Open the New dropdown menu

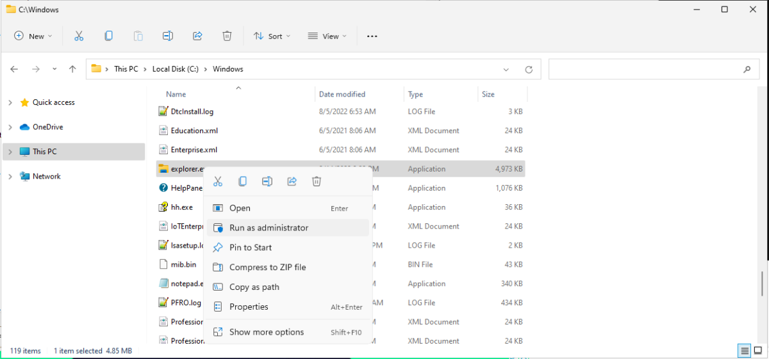[33, 36]
